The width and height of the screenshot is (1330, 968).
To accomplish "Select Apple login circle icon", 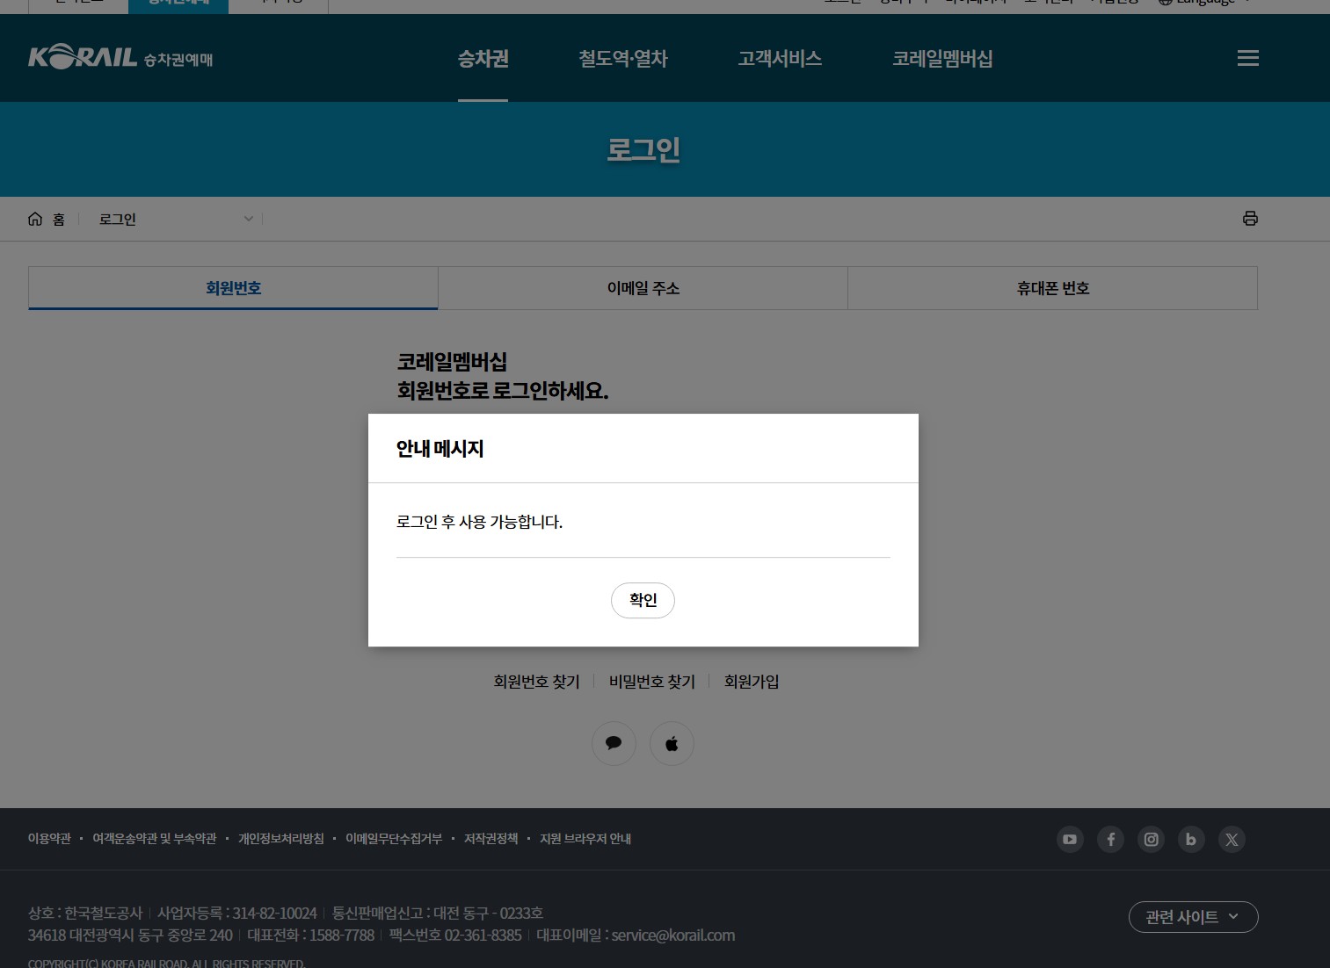I will click(672, 743).
